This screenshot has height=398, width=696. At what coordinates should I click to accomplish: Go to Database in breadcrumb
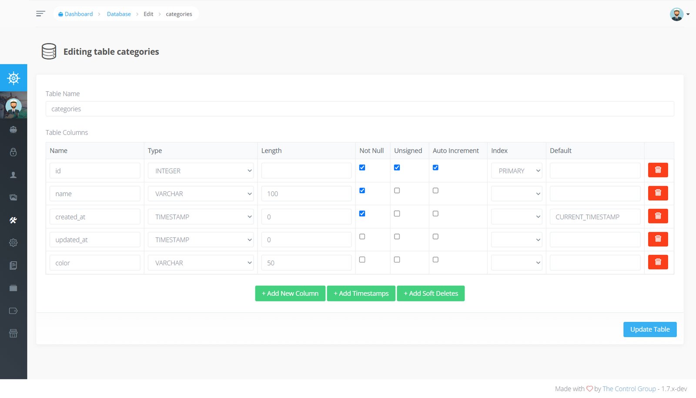pyautogui.click(x=119, y=14)
